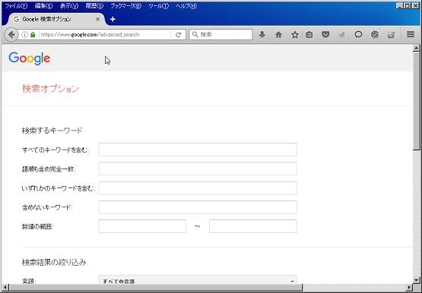This screenshot has width=422, height=293.
Task: Open the 表示 menu
Action: pyautogui.click(x=69, y=6)
